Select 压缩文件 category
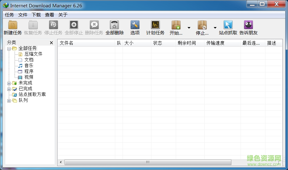The image size is (288, 170). tap(33, 54)
